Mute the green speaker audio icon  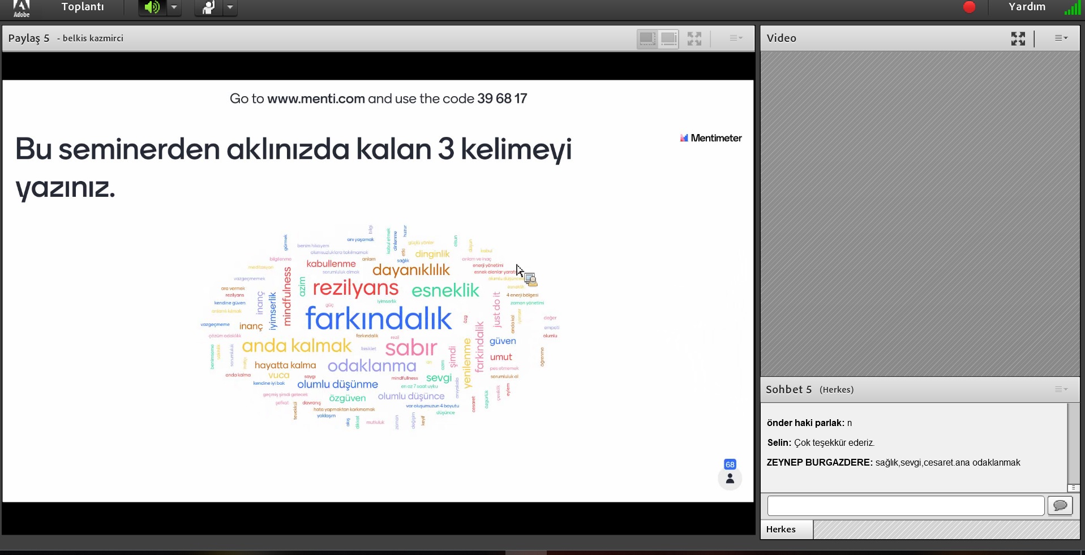(x=152, y=7)
